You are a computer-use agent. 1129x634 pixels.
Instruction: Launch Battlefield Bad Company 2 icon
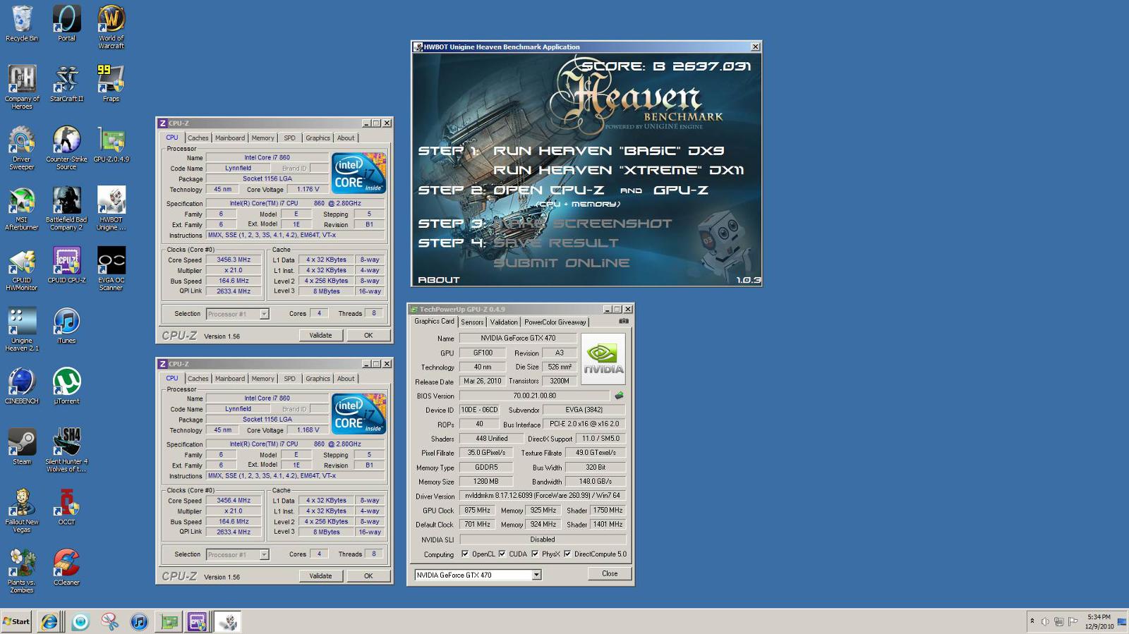[66, 208]
